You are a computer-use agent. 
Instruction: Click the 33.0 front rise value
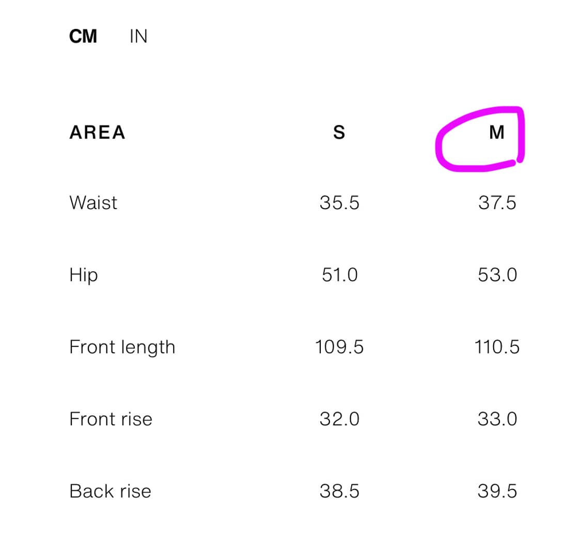coord(497,419)
